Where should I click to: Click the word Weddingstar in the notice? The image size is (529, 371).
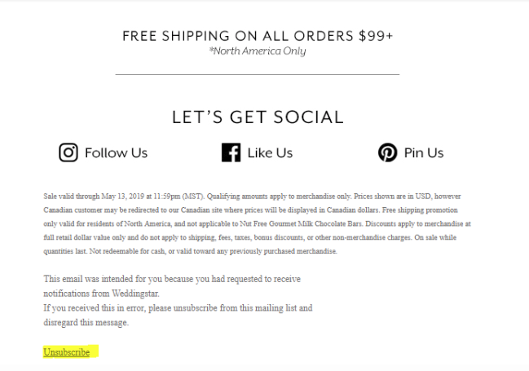(135, 294)
